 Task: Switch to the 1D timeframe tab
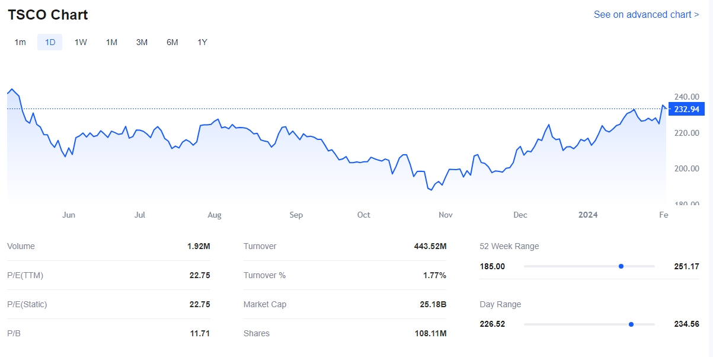point(50,42)
